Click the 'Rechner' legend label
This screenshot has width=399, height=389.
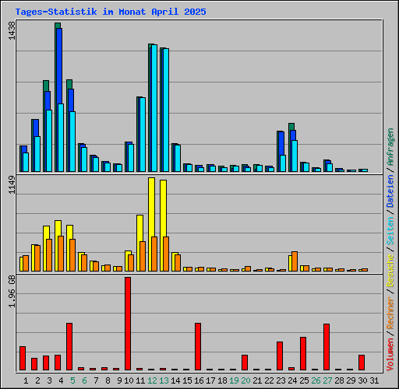390,313
